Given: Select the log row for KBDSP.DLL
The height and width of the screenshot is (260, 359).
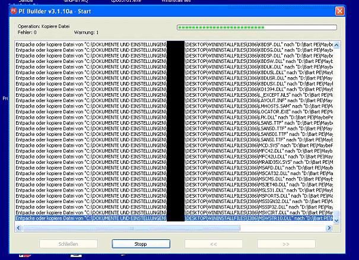Looking at the screenshot, I should (174, 56).
